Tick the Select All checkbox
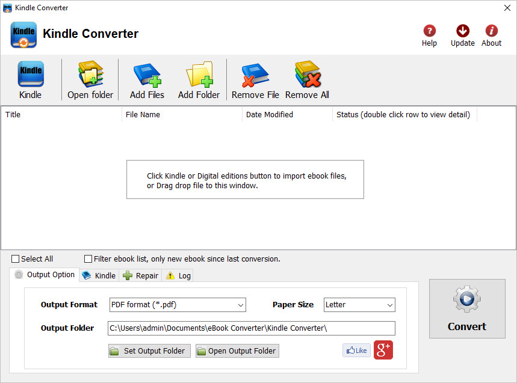Viewport: 517px width, 383px height. point(15,259)
